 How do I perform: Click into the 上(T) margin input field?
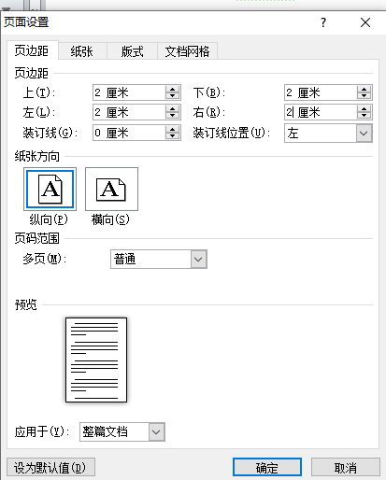[x=129, y=92]
